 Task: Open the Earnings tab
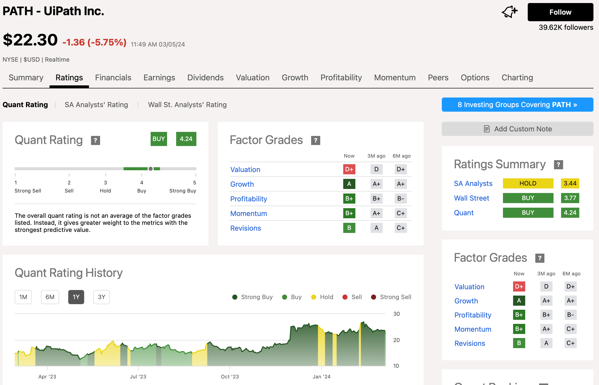tap(159, 78)
